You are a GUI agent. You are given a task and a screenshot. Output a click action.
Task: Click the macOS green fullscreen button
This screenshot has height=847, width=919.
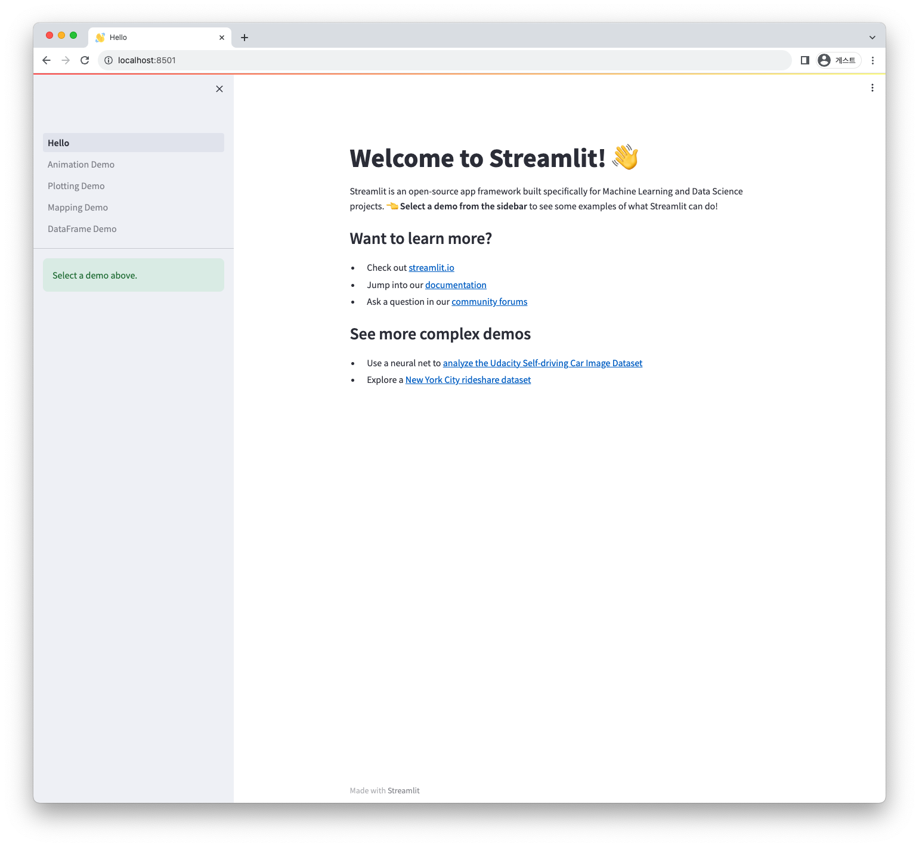pos(73,35)
